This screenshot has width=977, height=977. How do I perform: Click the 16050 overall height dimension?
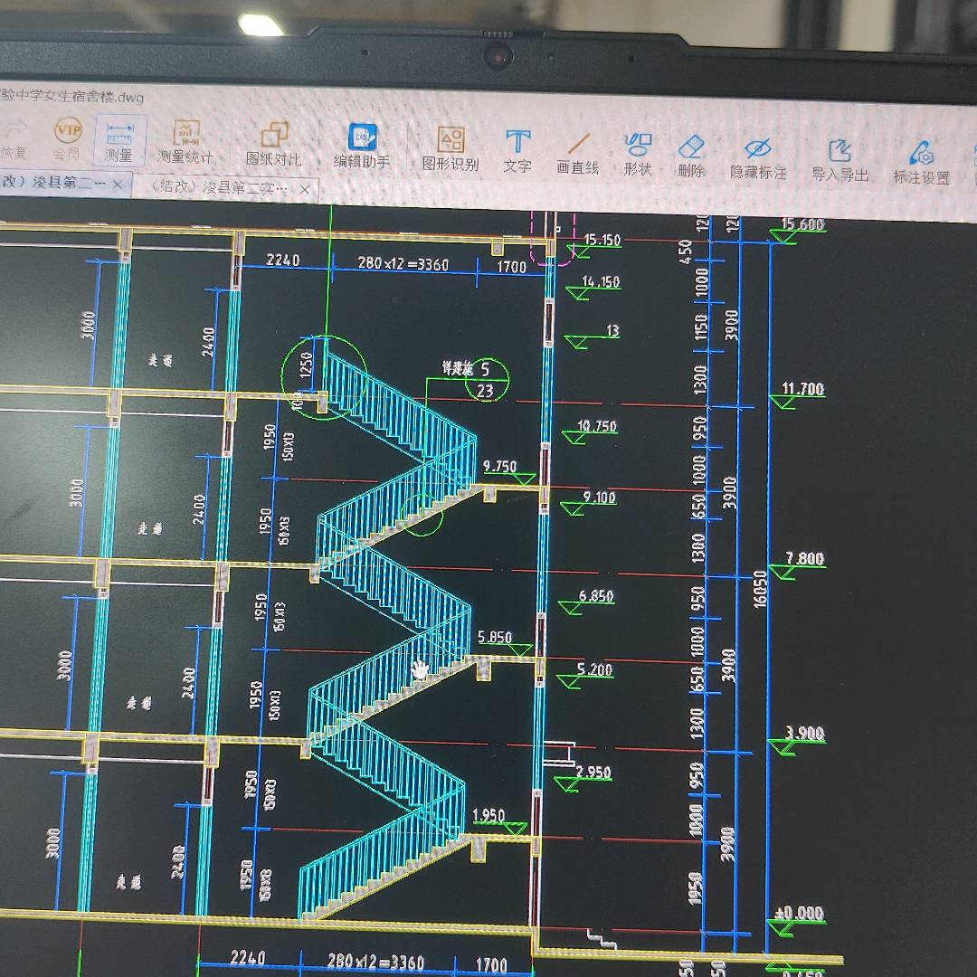click(760, 589)
